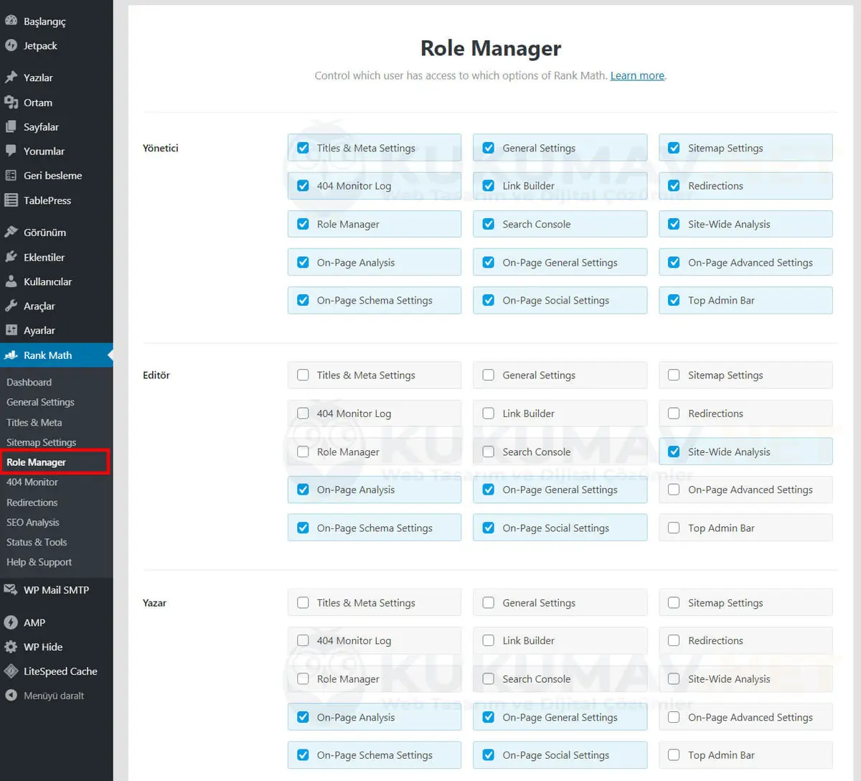This screenshot has height=781, width=861.
Task: Uncheck Yönetici 404 Monitor Log checkbox
Action: (303, 185)
